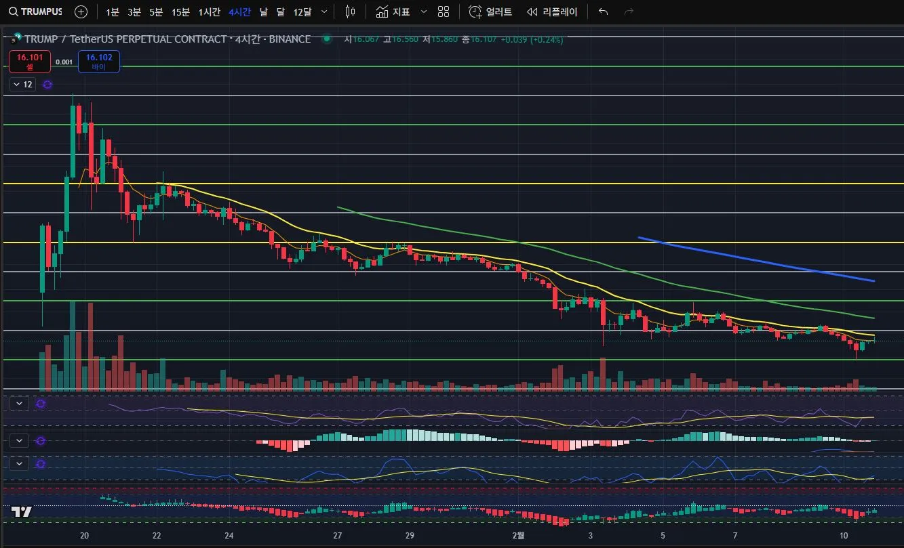Viewport: 904px width, 548px height.
Task: Click the red 16.101 sell button
Action: pos(30,62)
